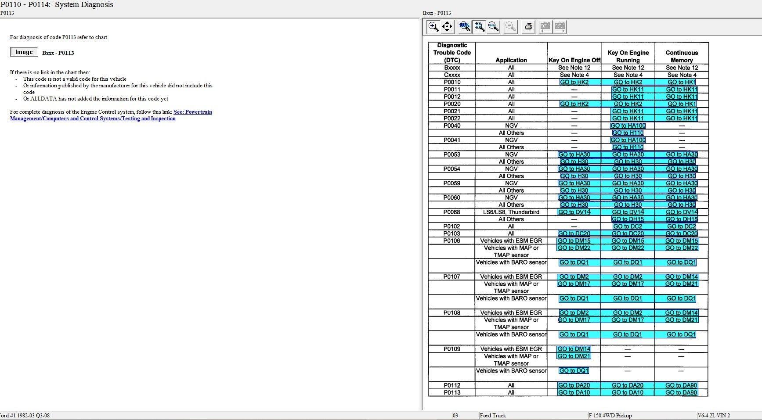Select GO to HA100 for P0040 NGV
This screenshot has height=420, width=762.
tap(628, 126)
